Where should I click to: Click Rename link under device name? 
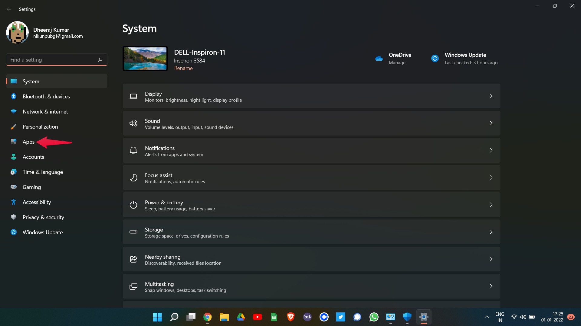pos(183,69)
